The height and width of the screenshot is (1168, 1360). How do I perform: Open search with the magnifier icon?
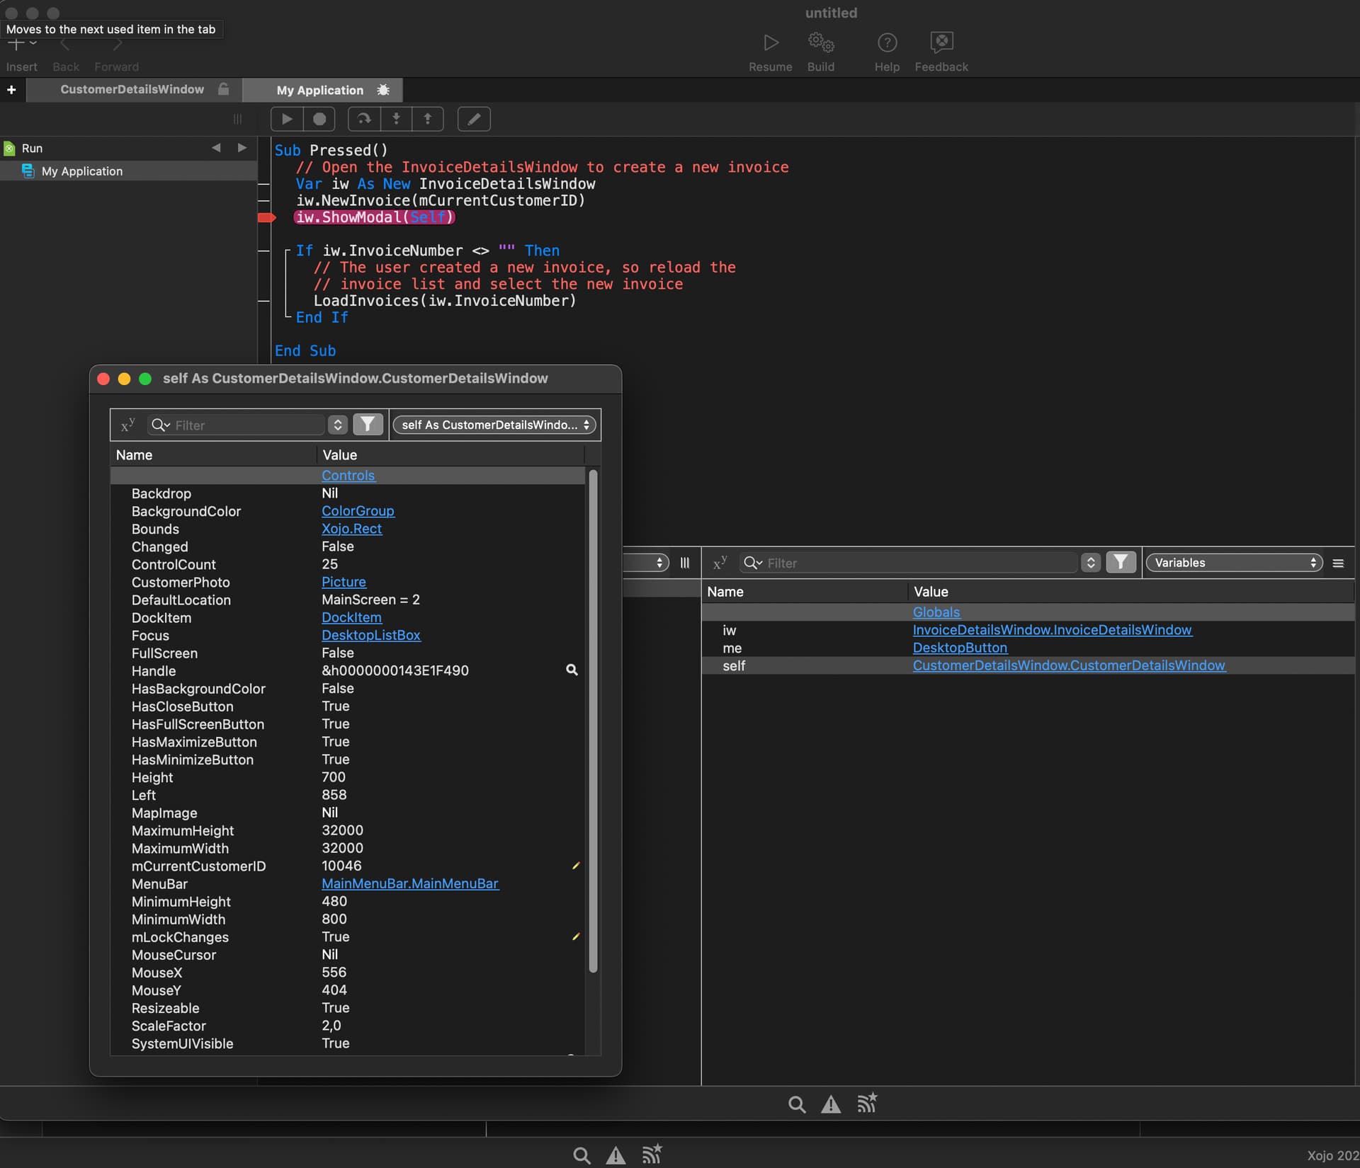click(x=796, y=1103)
